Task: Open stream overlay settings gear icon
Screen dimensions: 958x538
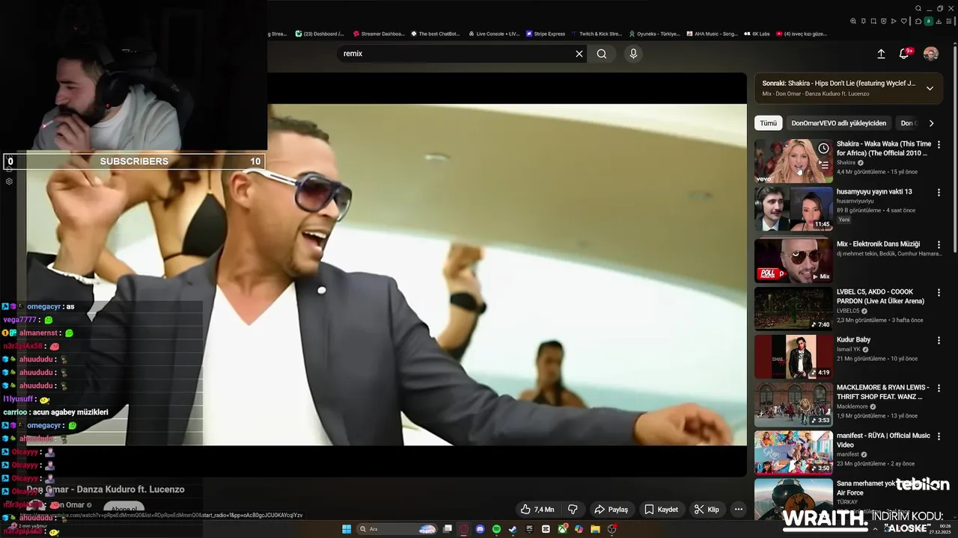Action: [x=9, y=182]
